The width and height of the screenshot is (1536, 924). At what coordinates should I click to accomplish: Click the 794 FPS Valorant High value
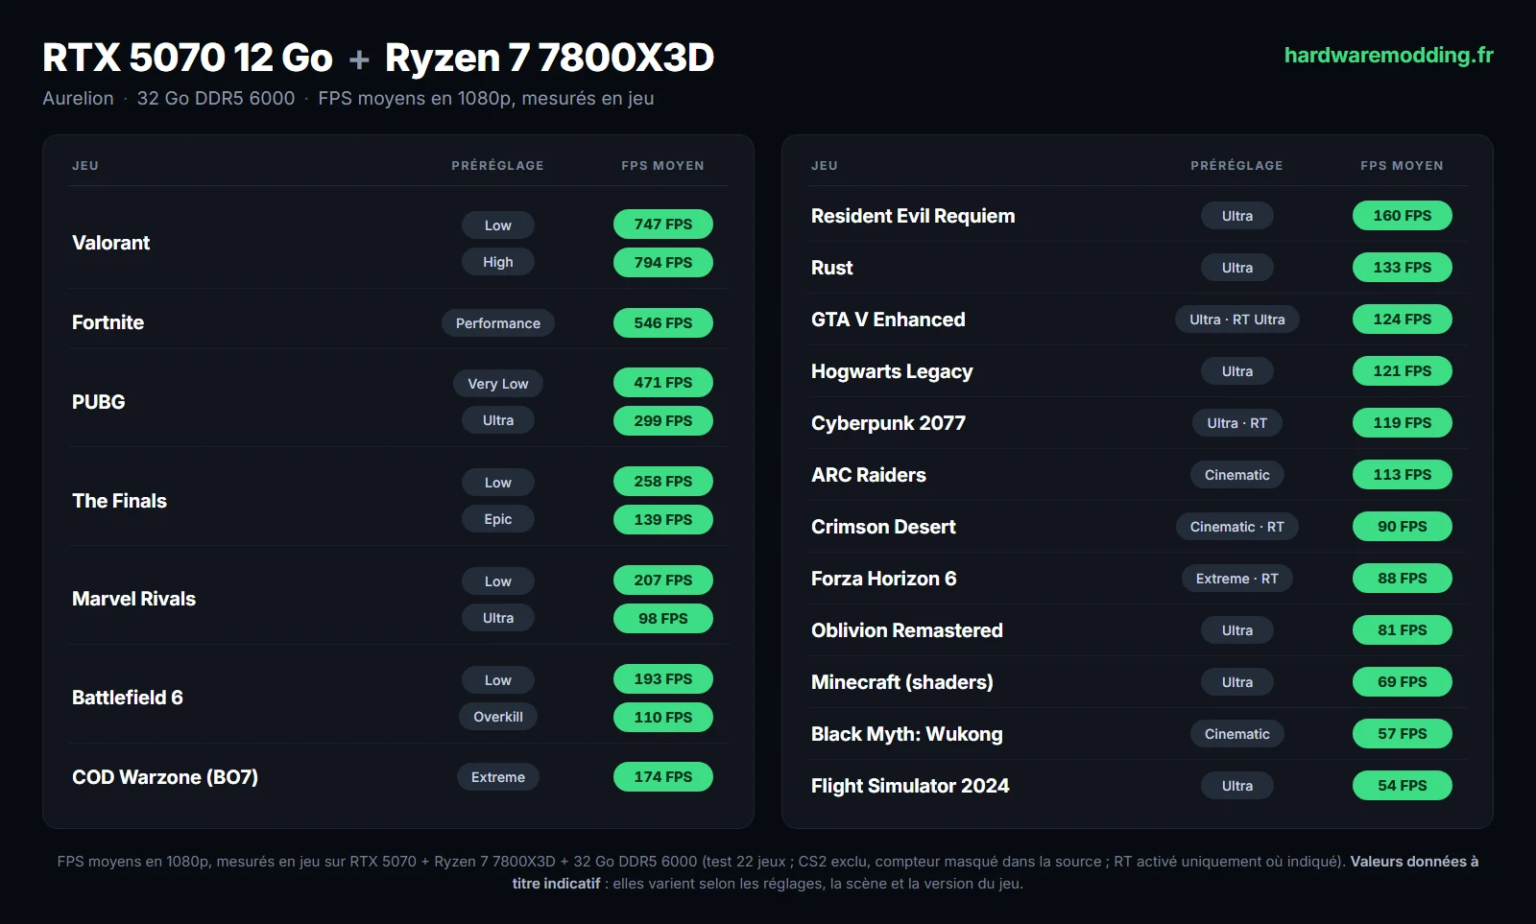[x=663, y=263]
